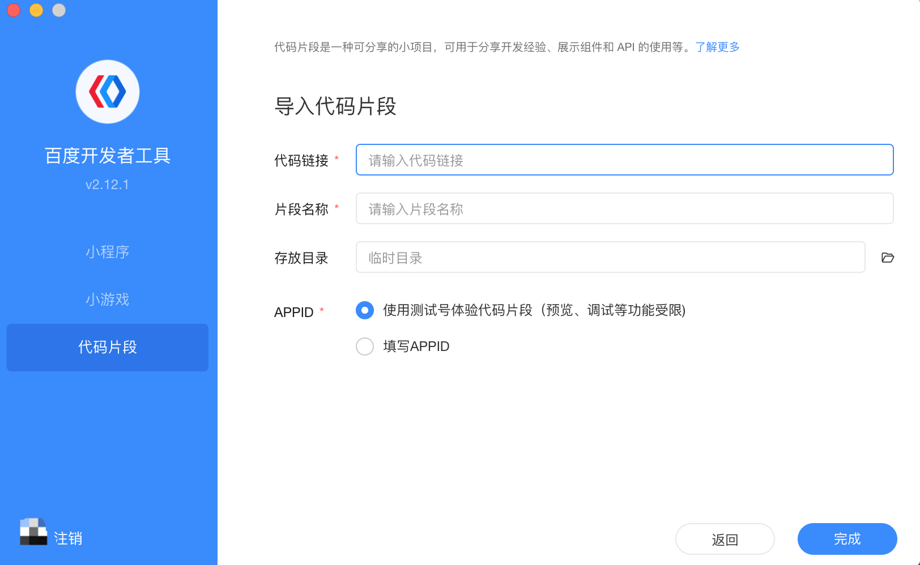Close the window with the red button
Viewport: 920px width, 565px height.
14,10
